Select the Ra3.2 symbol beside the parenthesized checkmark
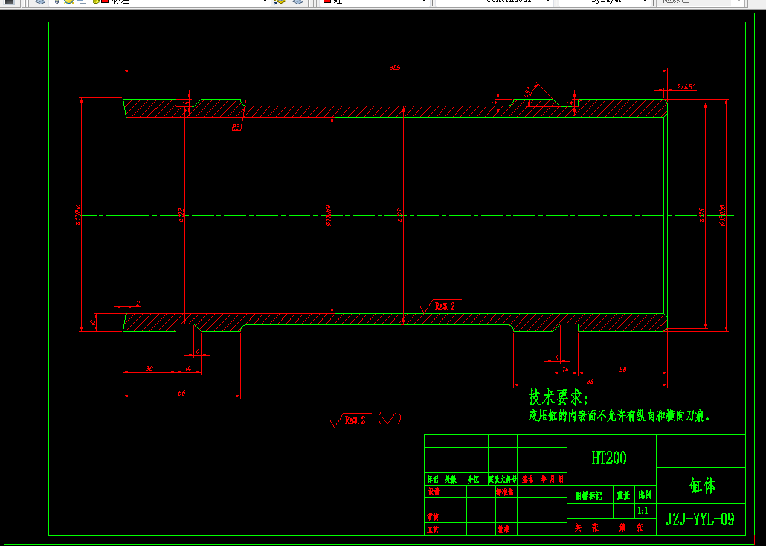The height and width of the screenshot is (546, 766). (350, 420)
